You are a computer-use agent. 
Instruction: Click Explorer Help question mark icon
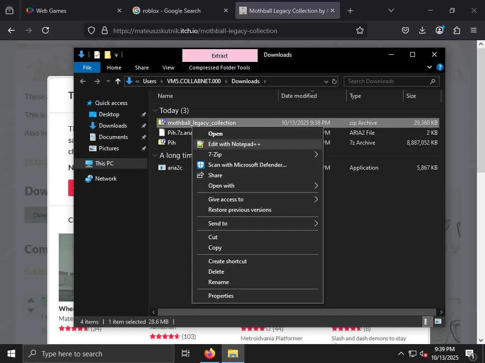point(440,67)
